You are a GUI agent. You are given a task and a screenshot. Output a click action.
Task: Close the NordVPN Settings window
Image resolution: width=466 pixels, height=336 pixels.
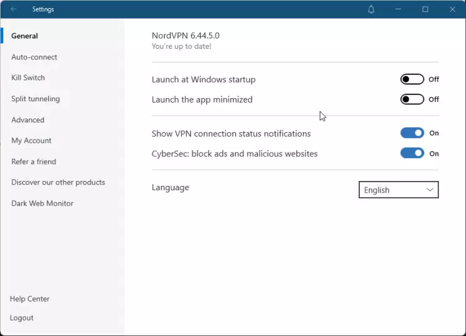pos(452,9)
